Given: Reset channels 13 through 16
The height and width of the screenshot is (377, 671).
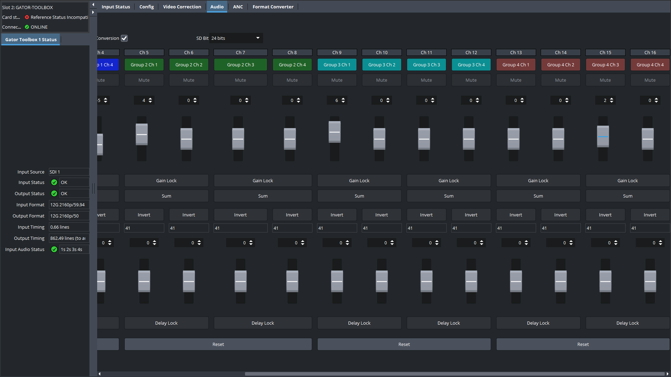Looking at the screenshot, I should (x=583, y=344).
